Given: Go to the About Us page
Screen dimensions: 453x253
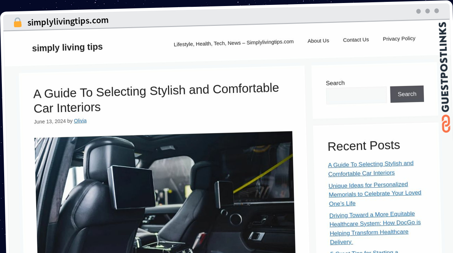Looking at the screenshot, I should (318, 41).
